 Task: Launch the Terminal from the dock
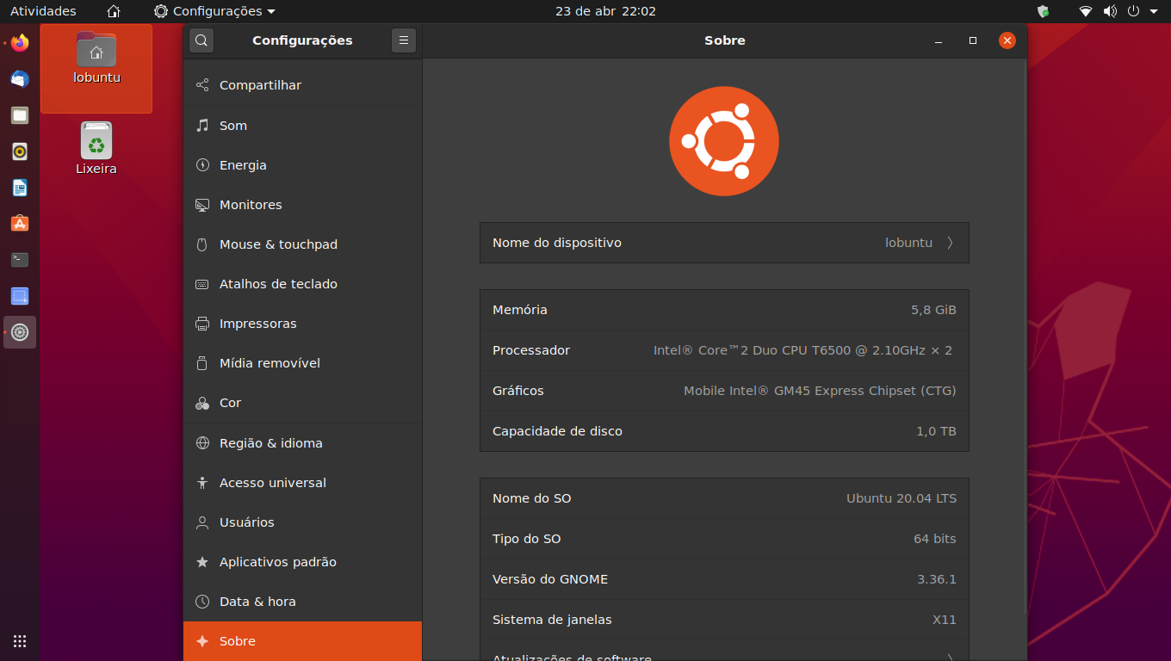coord(19,260)
